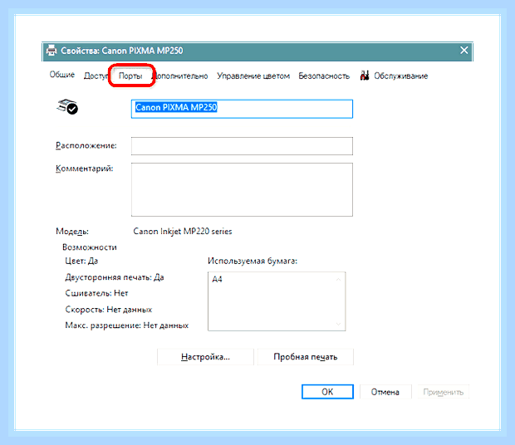
Task: Open the Доступ tab
Action: pos(96,76)
